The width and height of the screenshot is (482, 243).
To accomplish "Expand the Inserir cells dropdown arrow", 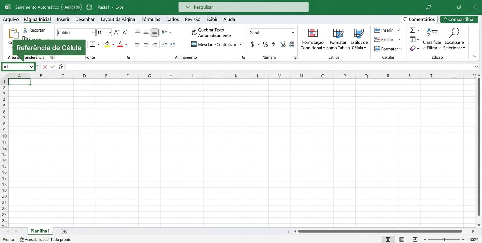I will (399, 30).
